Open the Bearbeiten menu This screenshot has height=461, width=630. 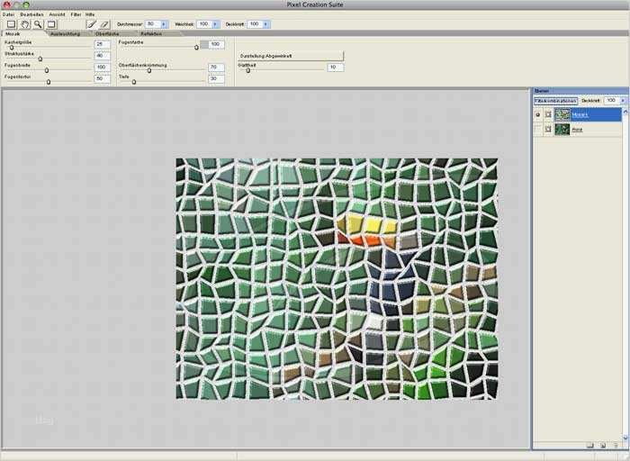[x=31, y=14]
